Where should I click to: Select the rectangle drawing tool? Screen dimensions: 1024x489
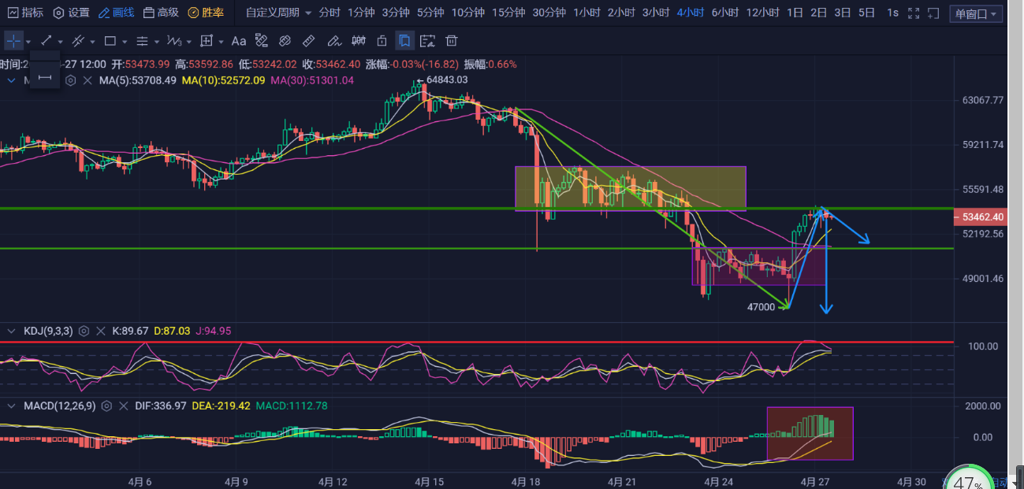(110, 41)
